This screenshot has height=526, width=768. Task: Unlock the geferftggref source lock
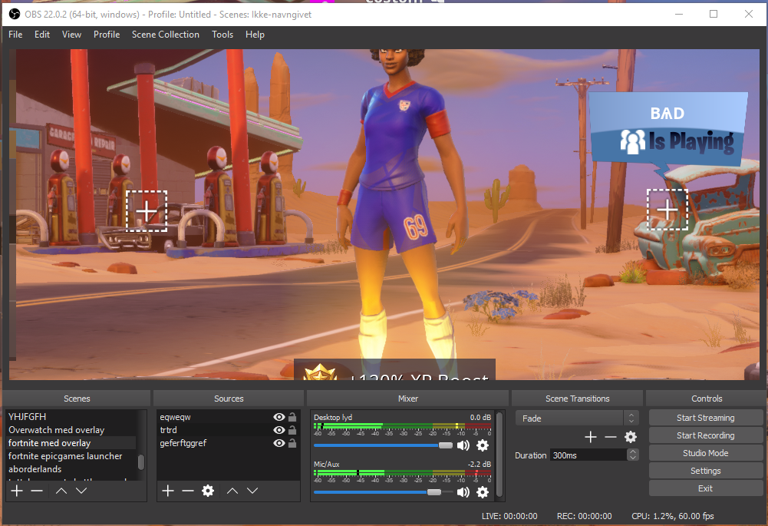[292, 443]
